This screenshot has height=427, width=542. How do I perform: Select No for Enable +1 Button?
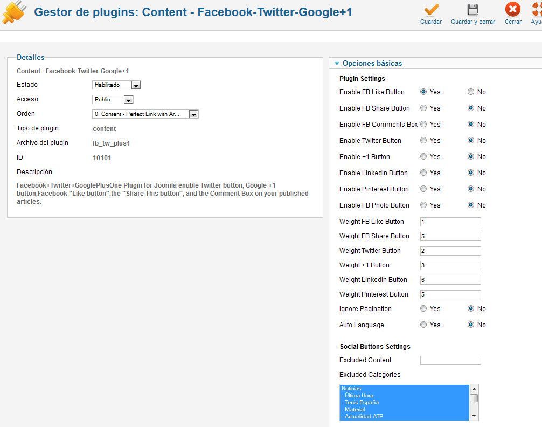pyautogui.click(x=471, y=156)
